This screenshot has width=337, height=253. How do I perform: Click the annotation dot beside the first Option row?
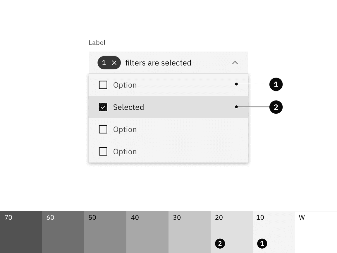pyautogui.click(x=236, y=84)
